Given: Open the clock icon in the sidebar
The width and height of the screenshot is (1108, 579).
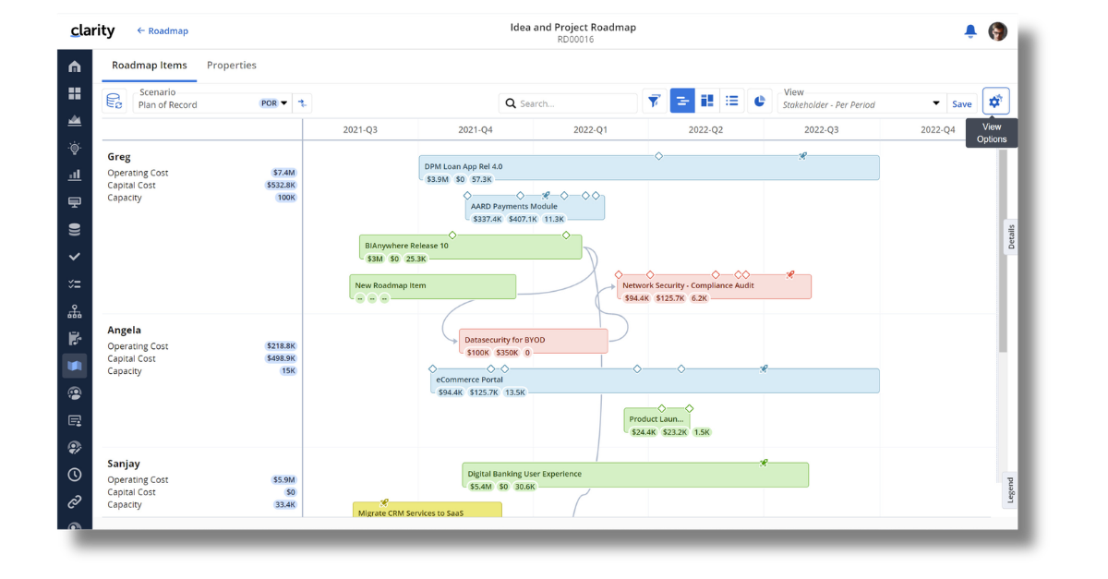Looking at the screenshot, I should 75,475.
